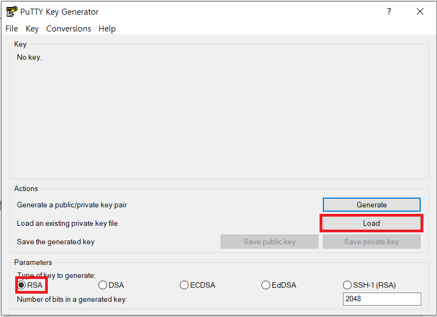Click the Save private key button
Screen dimensions: 437x317
point(372,242)
